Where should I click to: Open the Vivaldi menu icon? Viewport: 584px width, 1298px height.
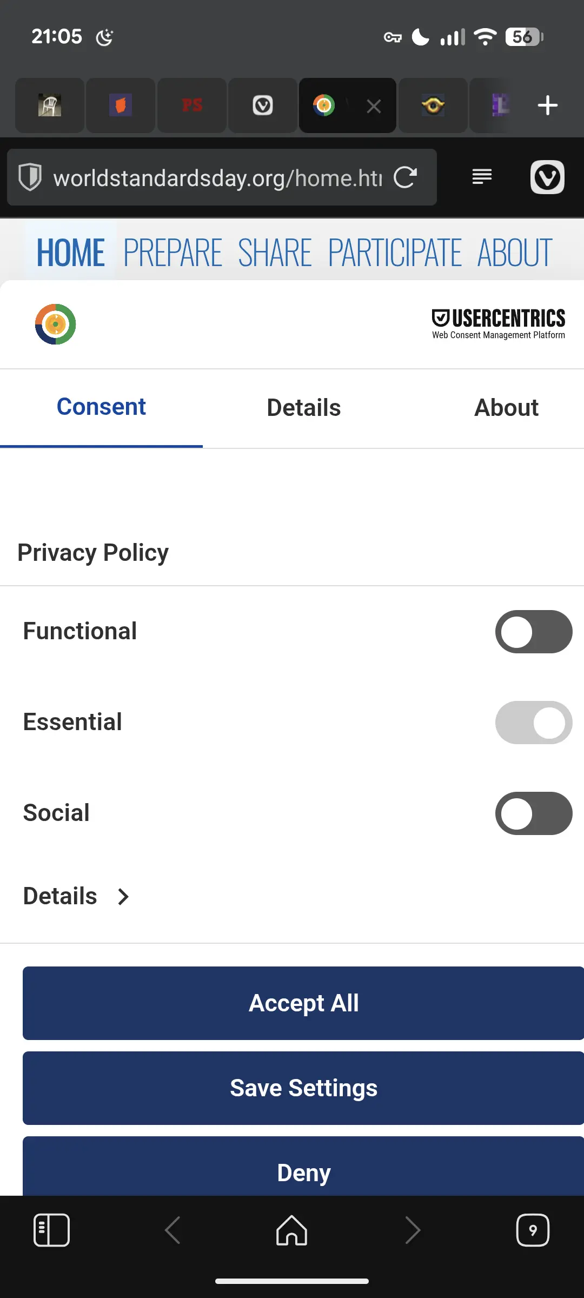547,177
